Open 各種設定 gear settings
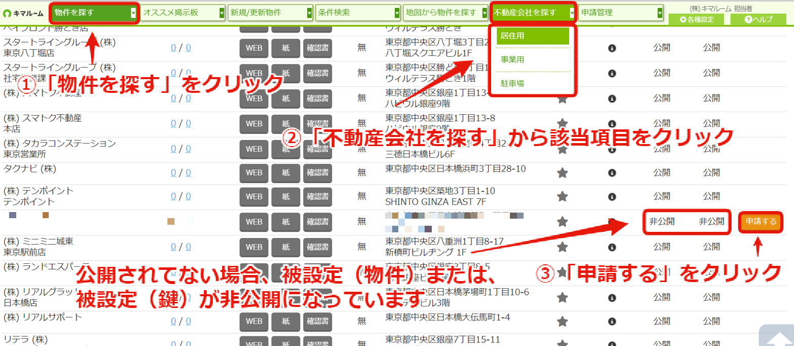 pos(697,19)
